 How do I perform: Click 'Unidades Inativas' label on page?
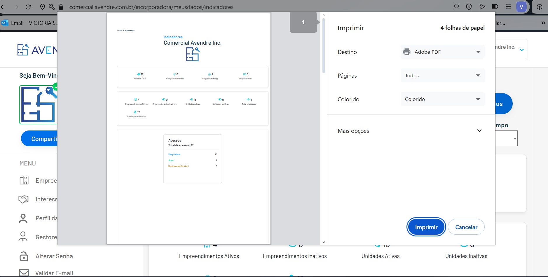pos(466,256)
